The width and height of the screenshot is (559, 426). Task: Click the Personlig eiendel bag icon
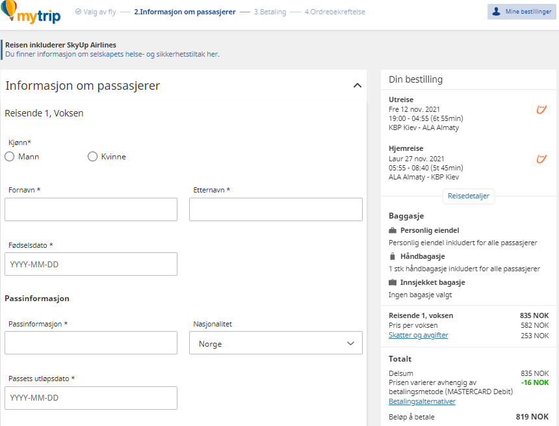(393, 230)
